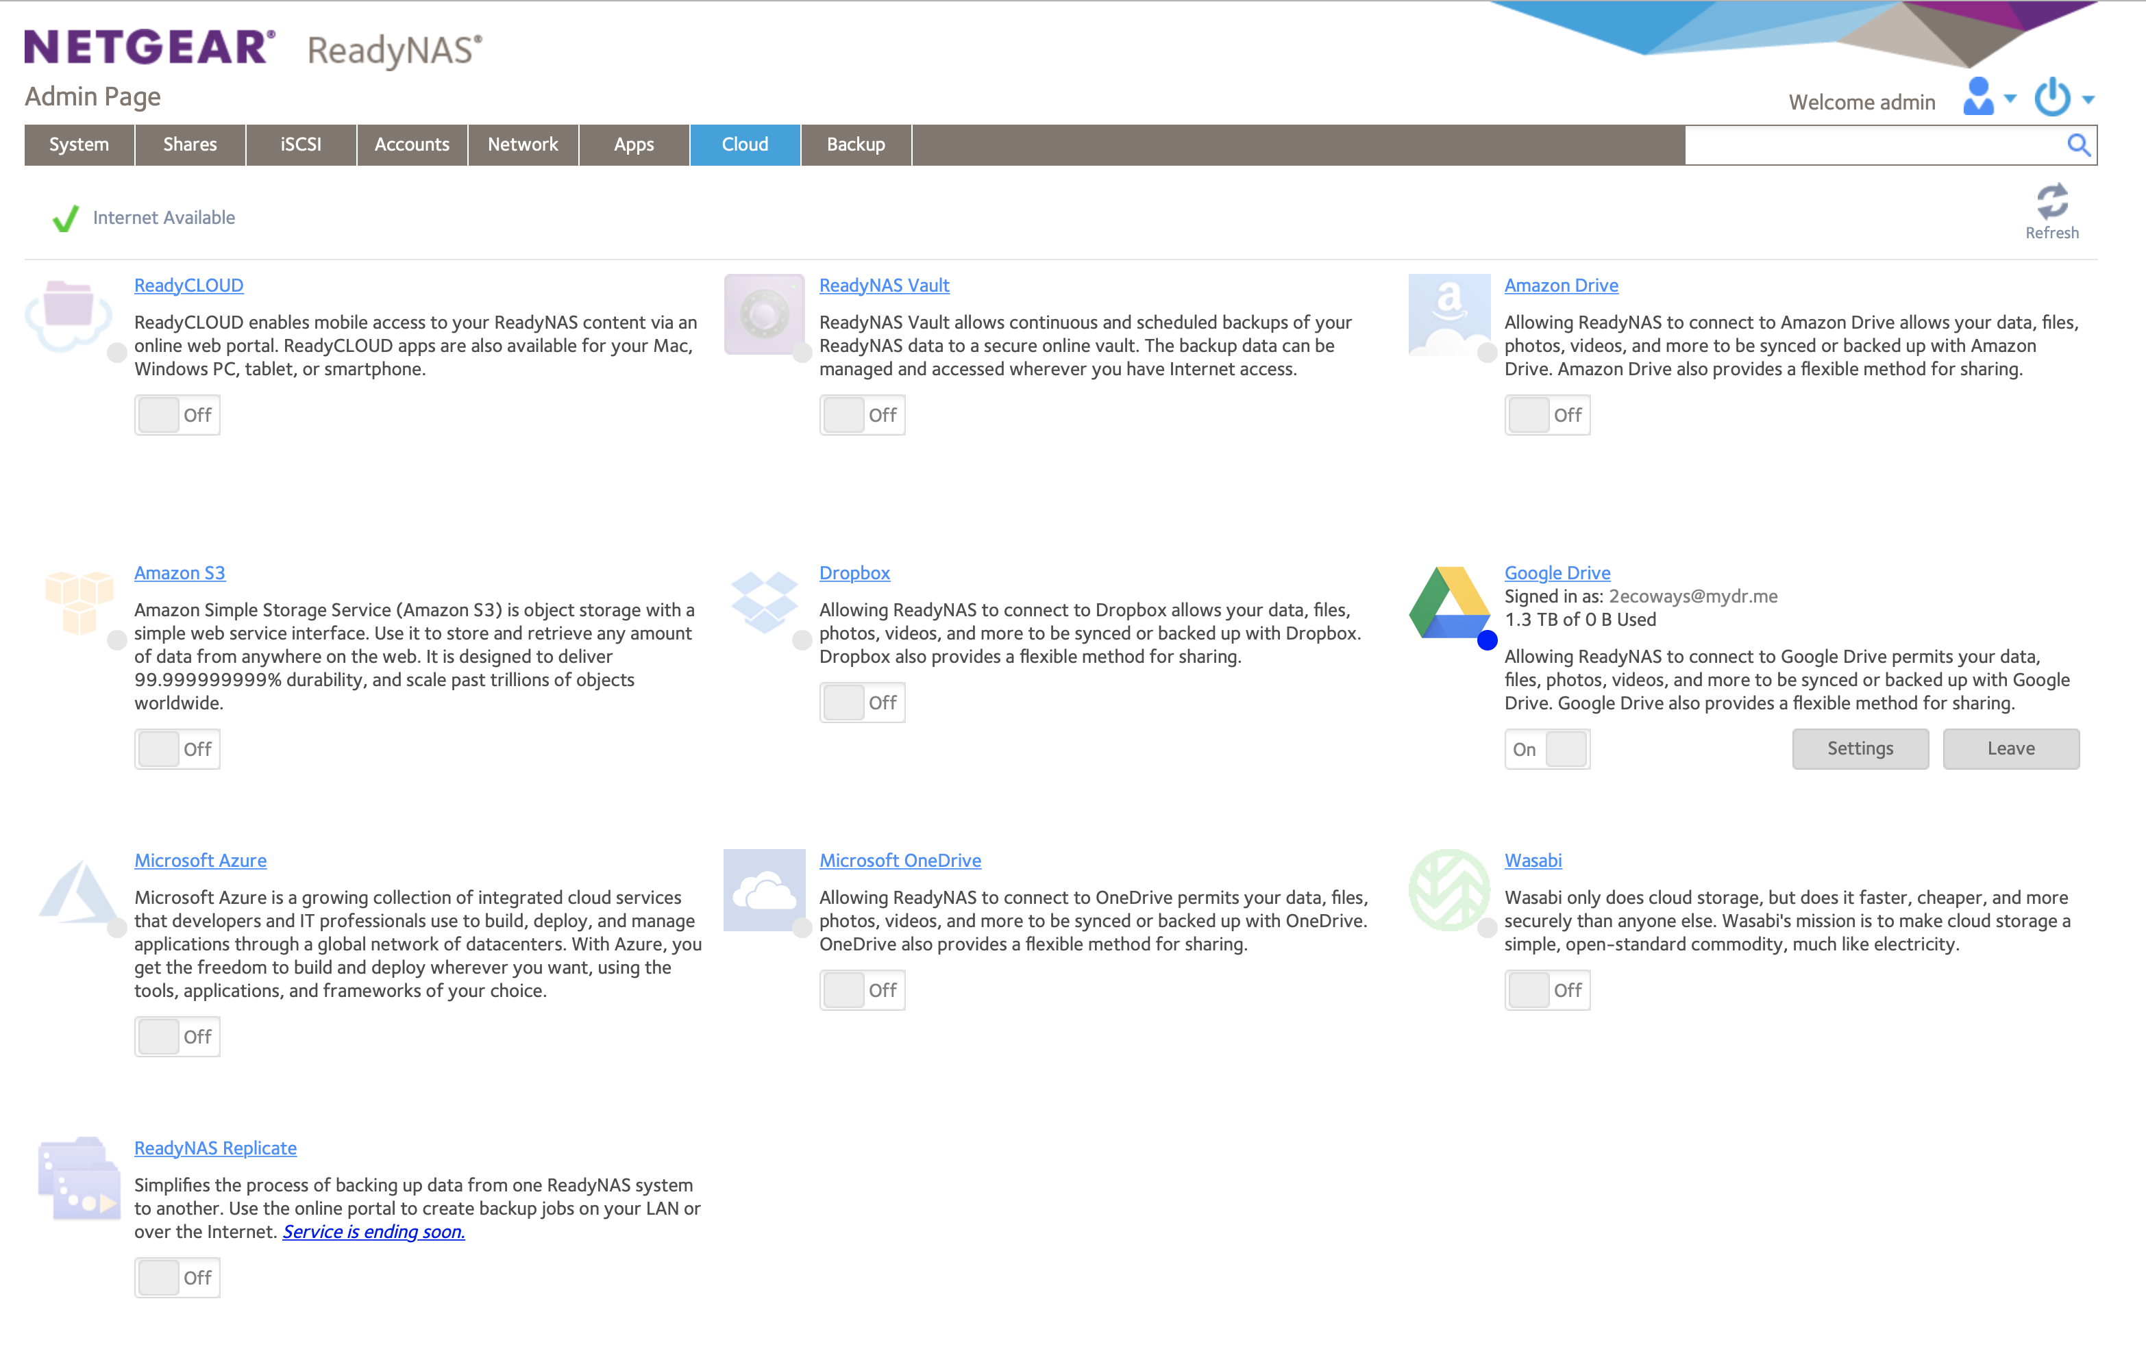Click the Google Drive logo icon

(x=1449, y=603)
